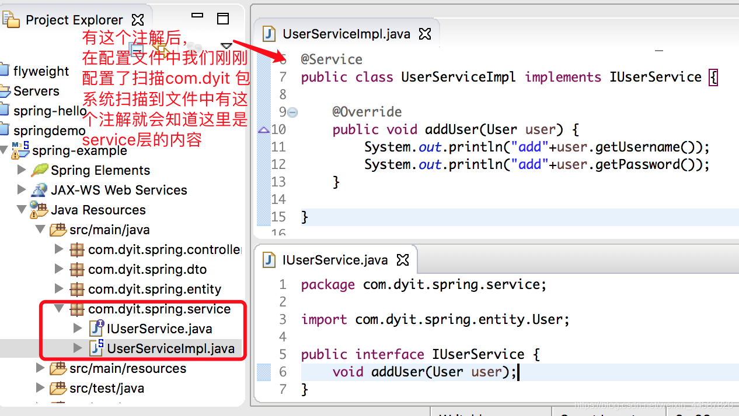Click the Java Resources folder icon
This screenshot has width=739, height=416.
coord(39,210)
